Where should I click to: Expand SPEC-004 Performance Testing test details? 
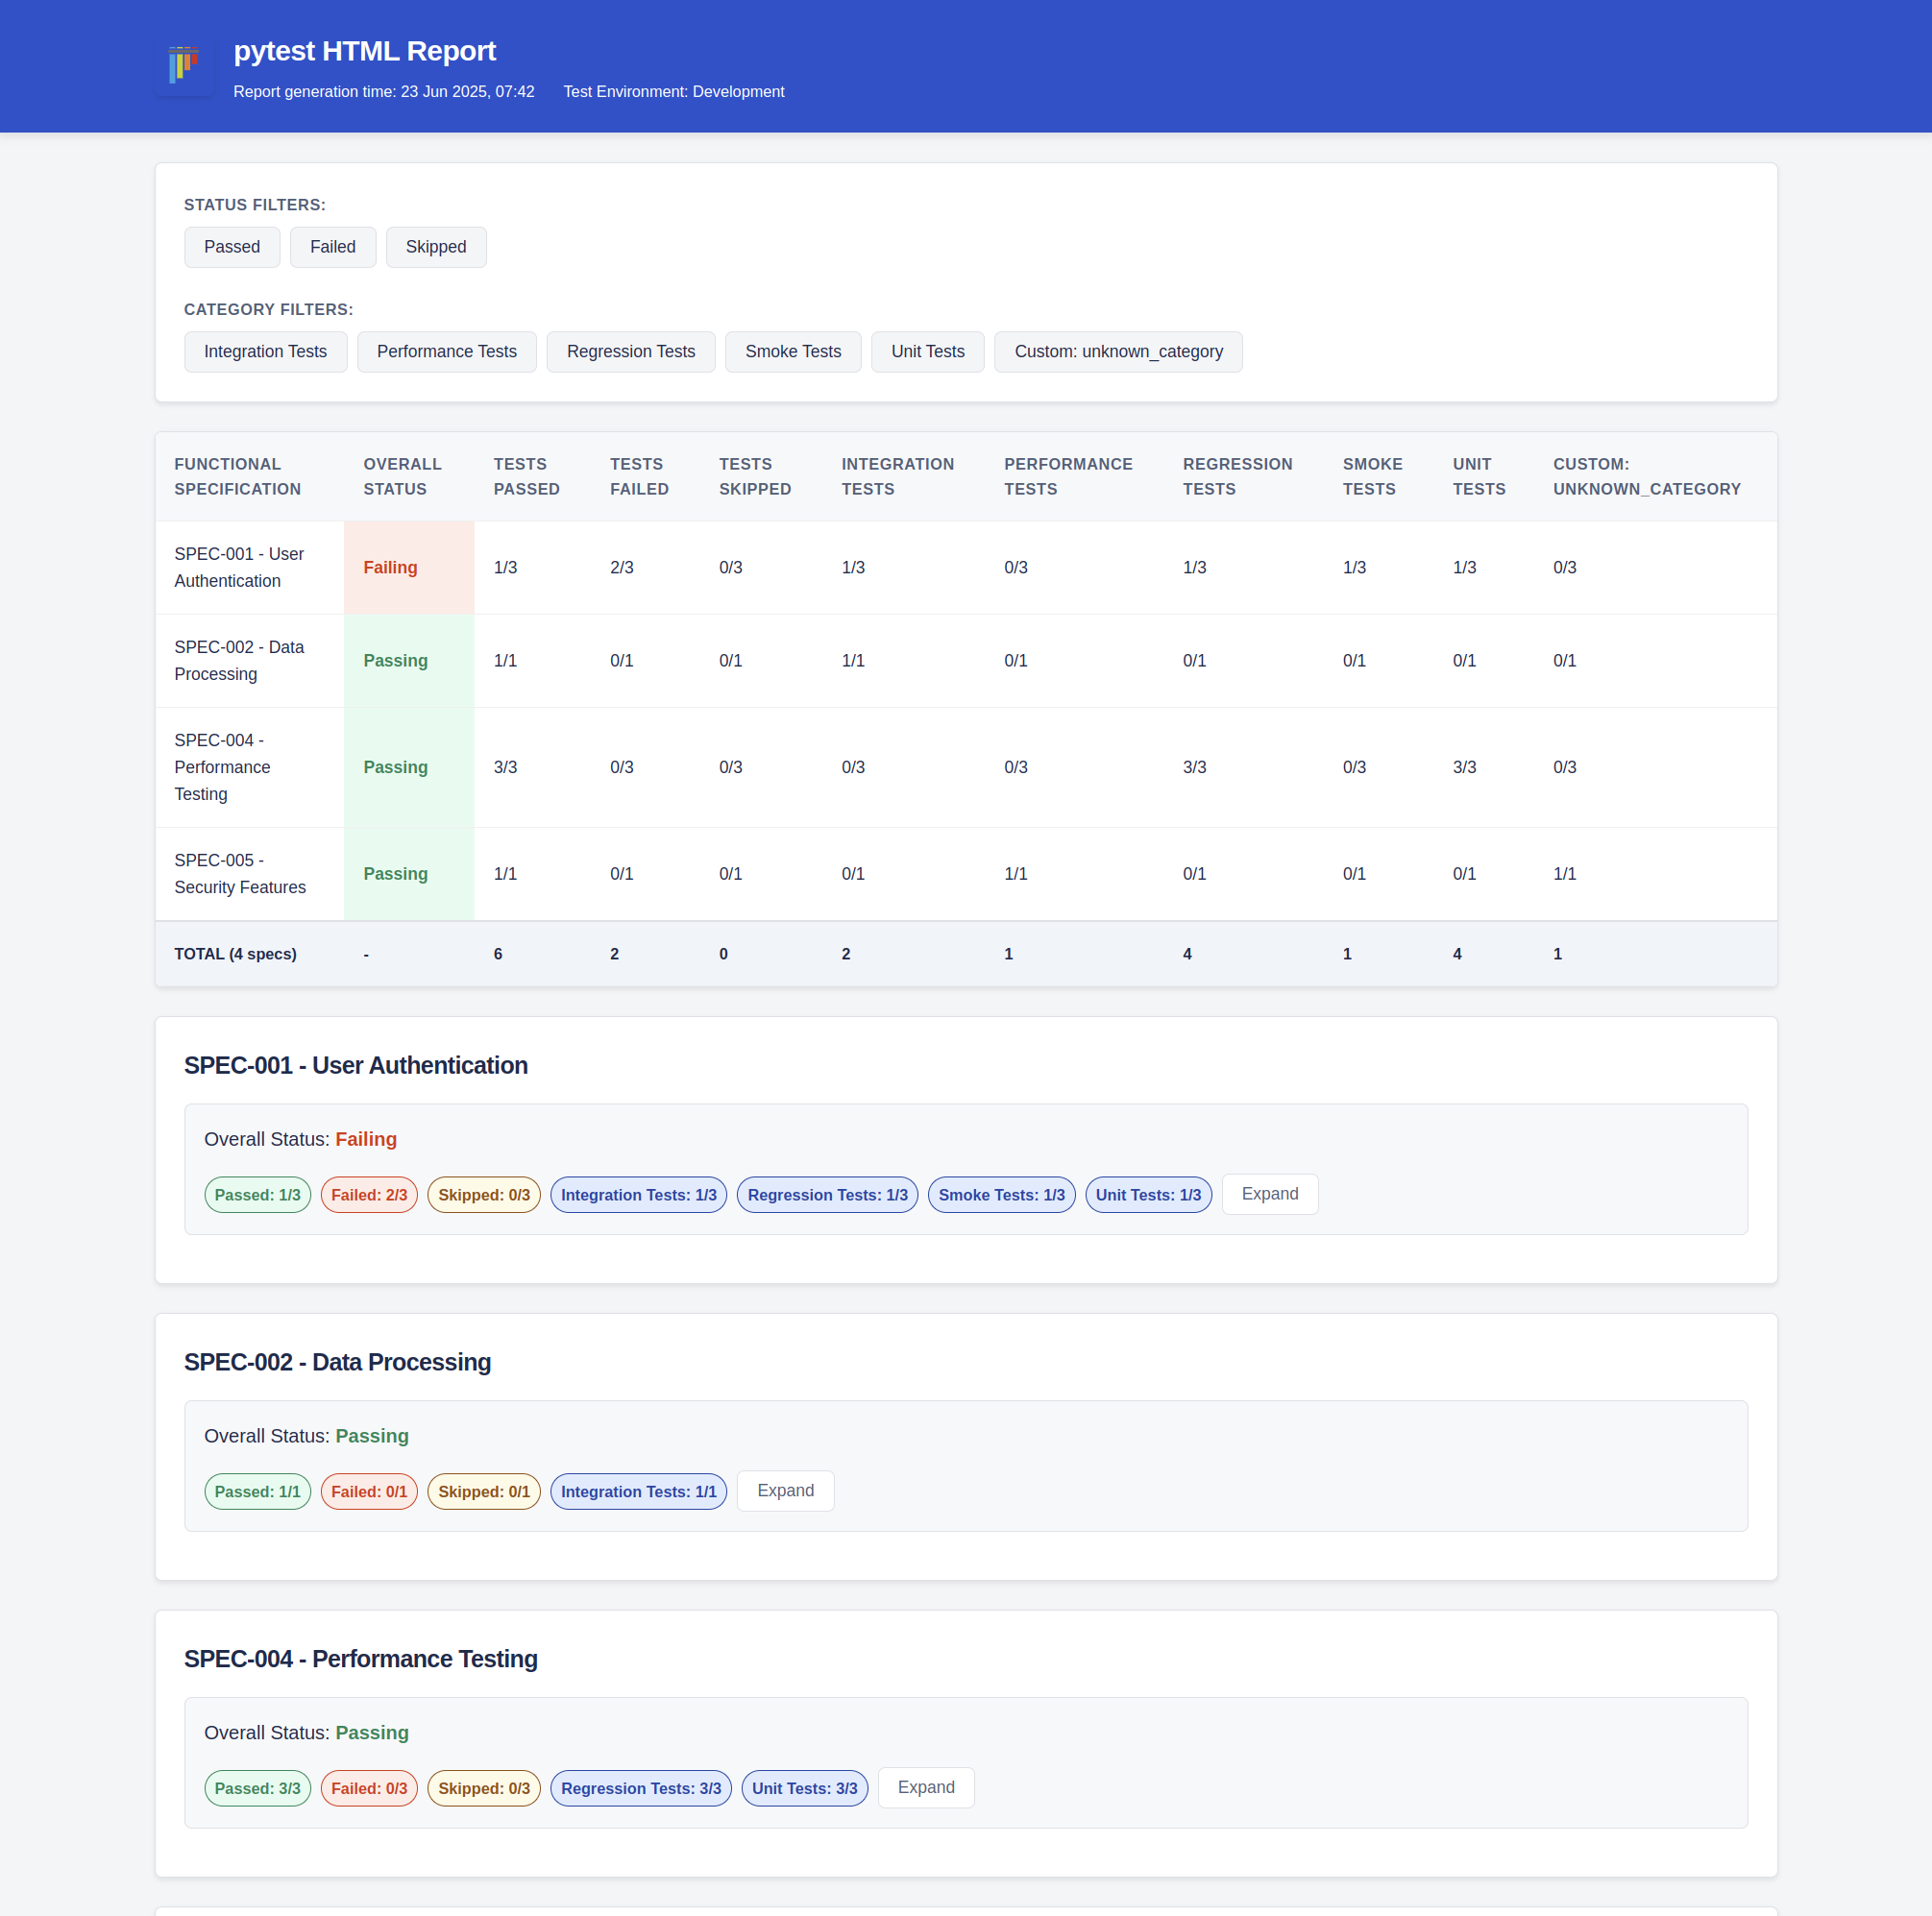925,1787
